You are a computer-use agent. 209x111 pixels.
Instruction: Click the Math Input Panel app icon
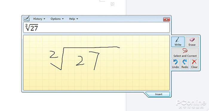[26, 19]
